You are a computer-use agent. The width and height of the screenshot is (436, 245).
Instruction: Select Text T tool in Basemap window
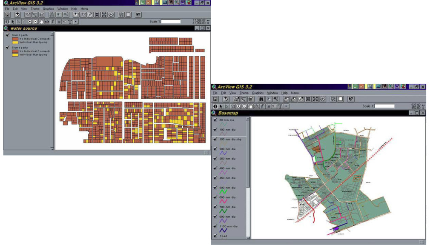[280, 106]
